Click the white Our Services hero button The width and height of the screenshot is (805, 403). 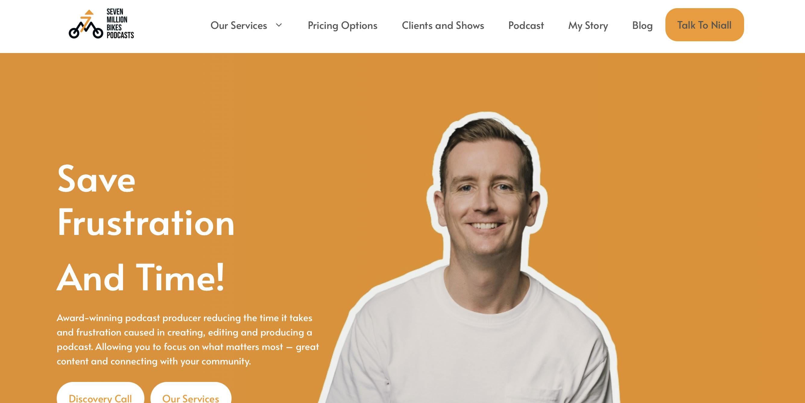191,393
